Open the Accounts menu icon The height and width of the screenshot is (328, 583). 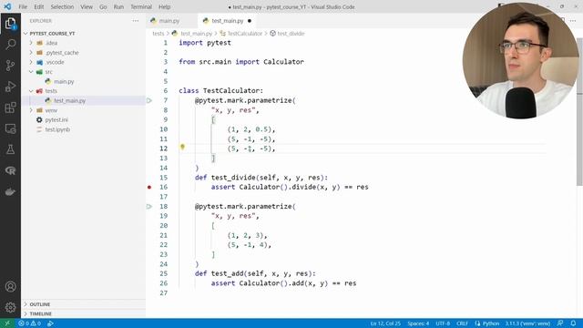[10, 287]
